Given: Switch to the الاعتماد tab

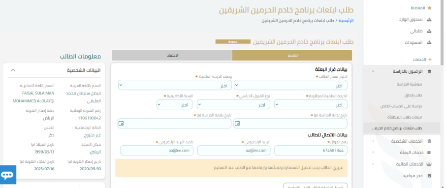Looking at the screenshot, I should [172, 55].
